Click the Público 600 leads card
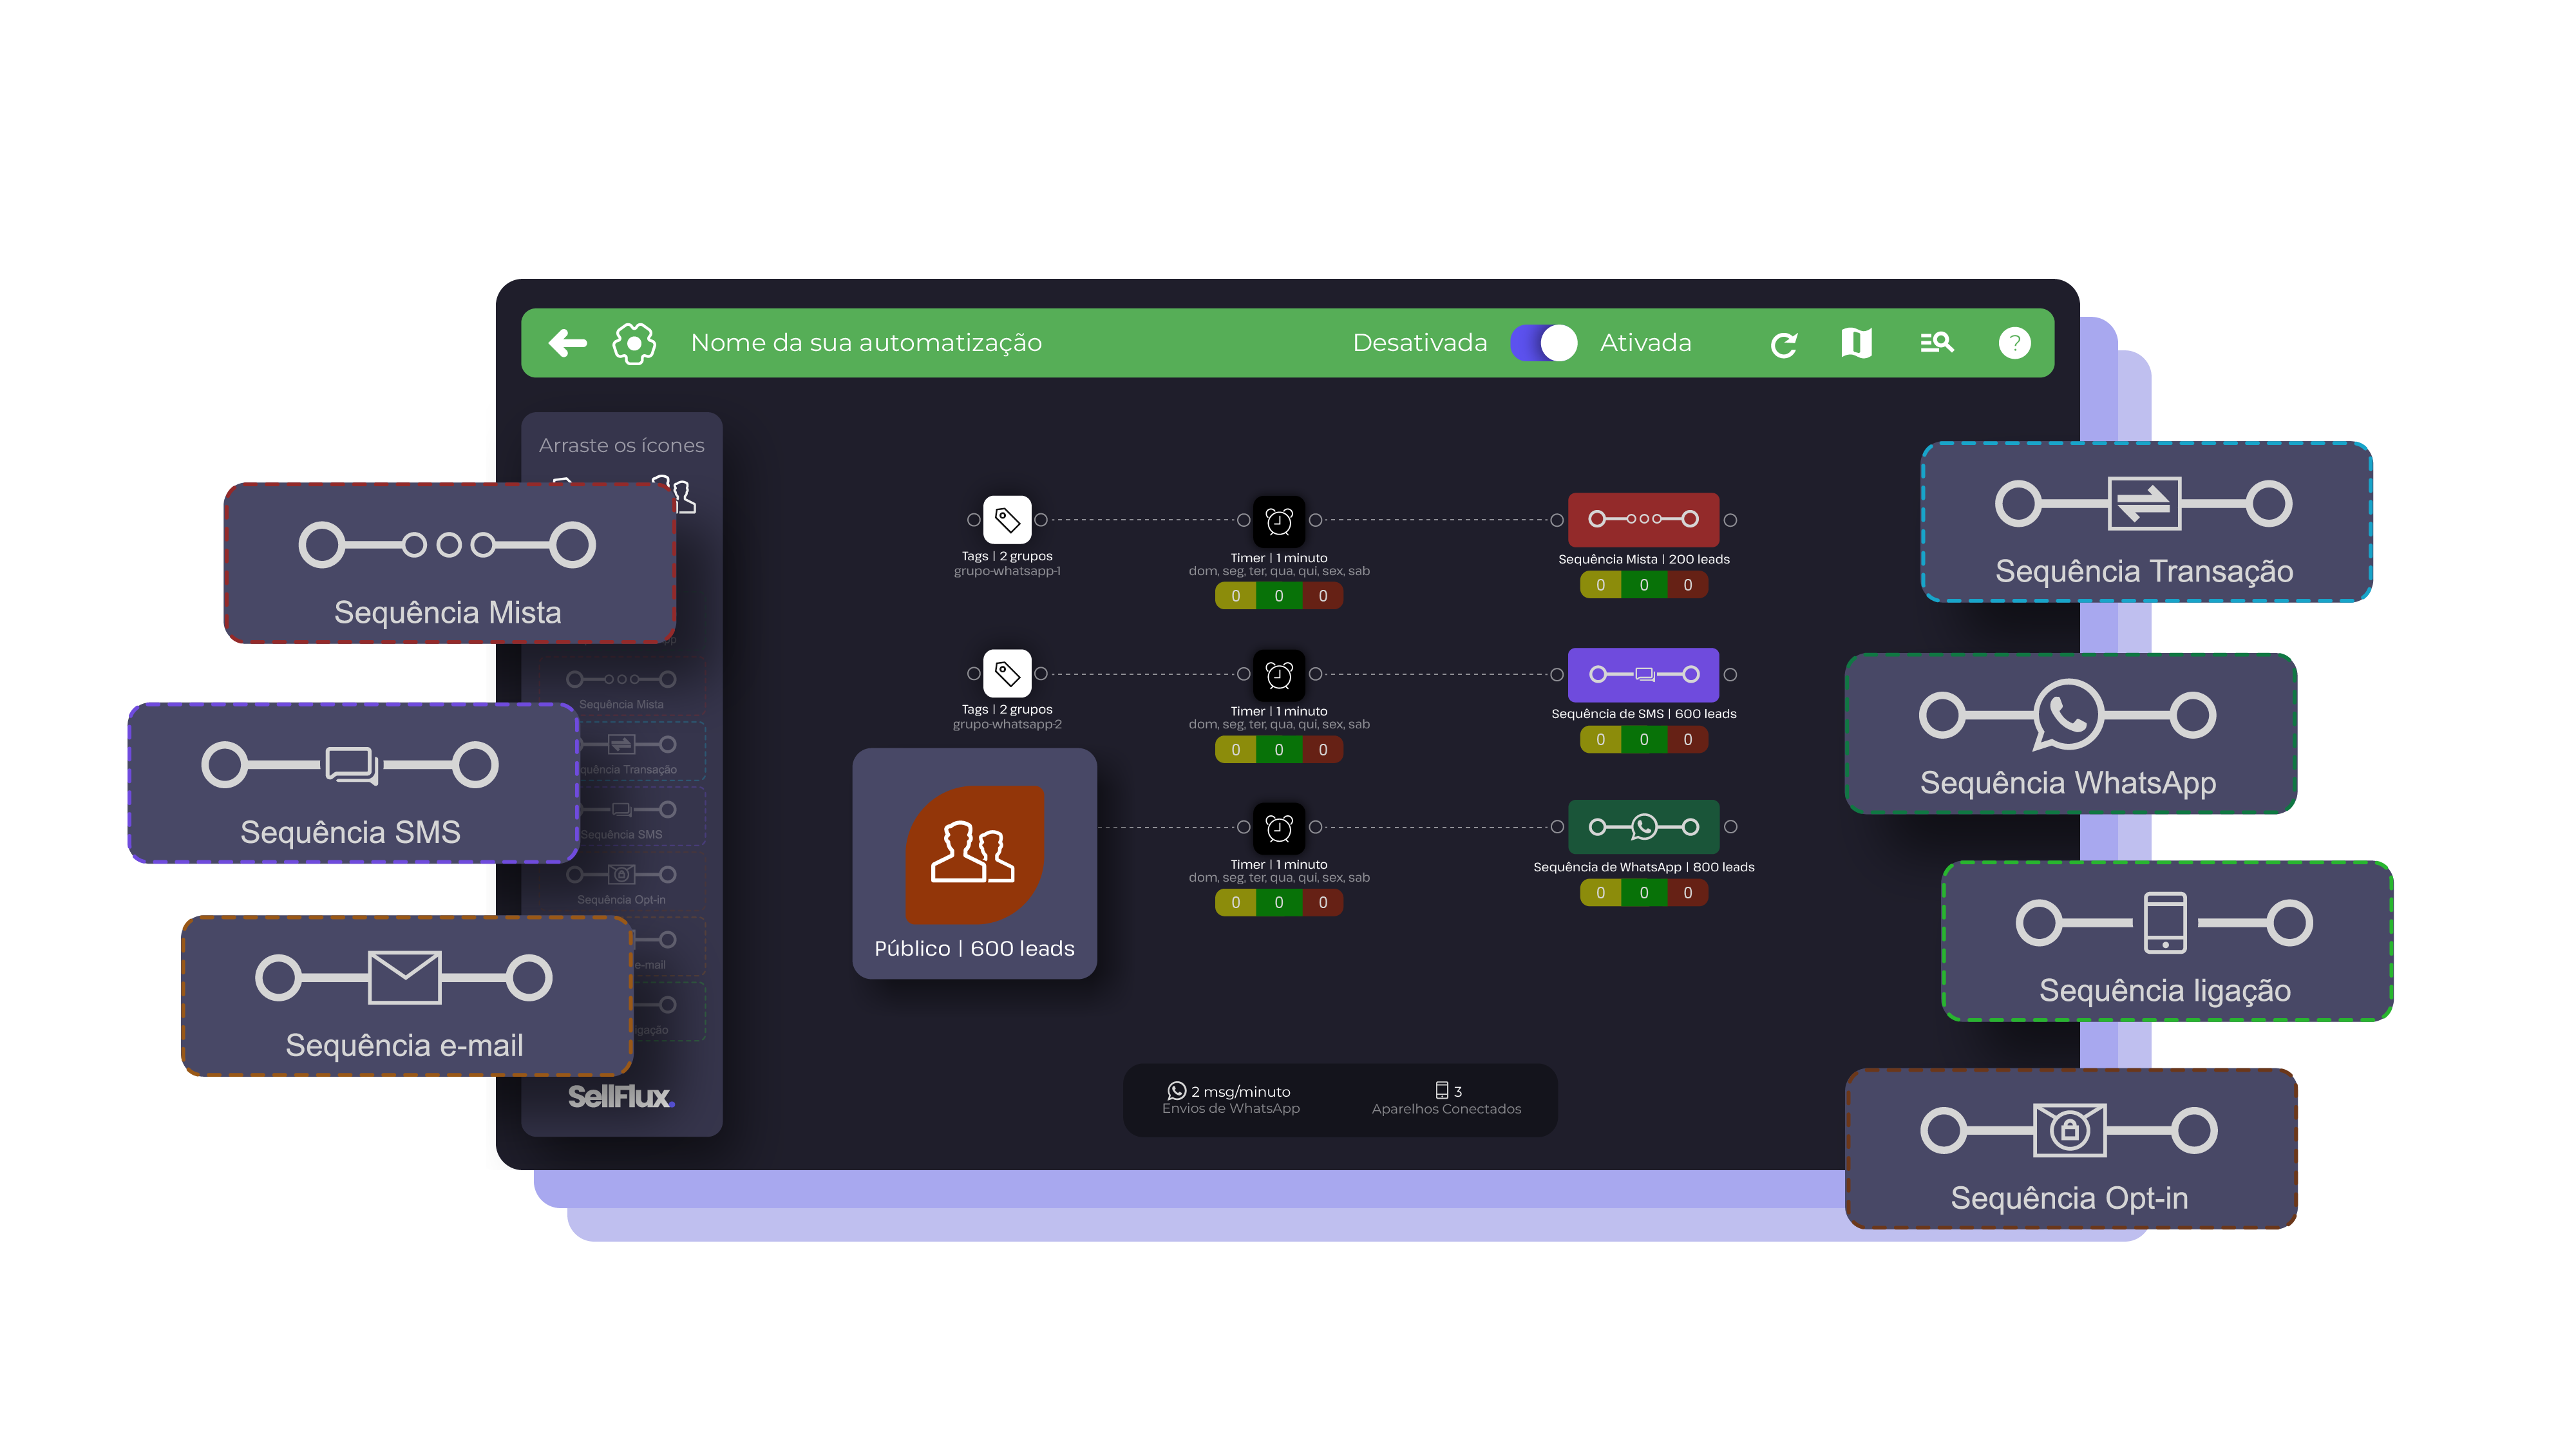 [974, 863]
